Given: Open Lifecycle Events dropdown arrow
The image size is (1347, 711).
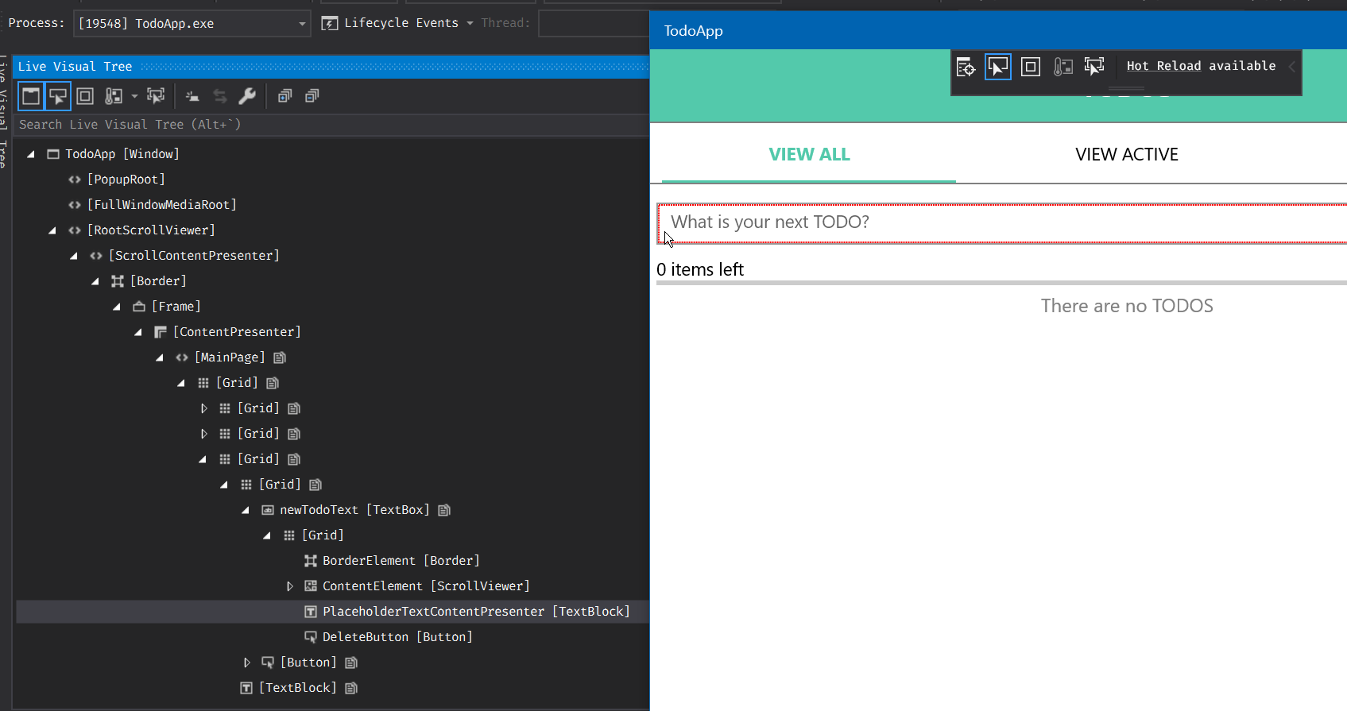Looking at the screenshot, I should 470,23.
